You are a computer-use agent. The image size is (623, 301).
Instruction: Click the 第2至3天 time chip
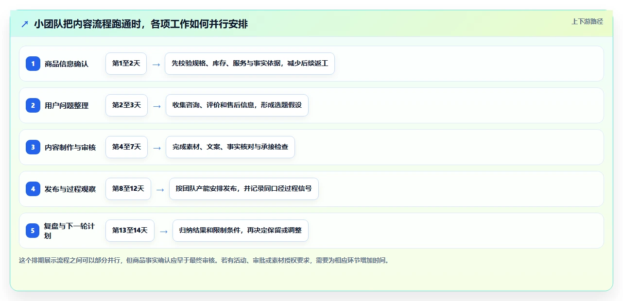click(126, 105)
